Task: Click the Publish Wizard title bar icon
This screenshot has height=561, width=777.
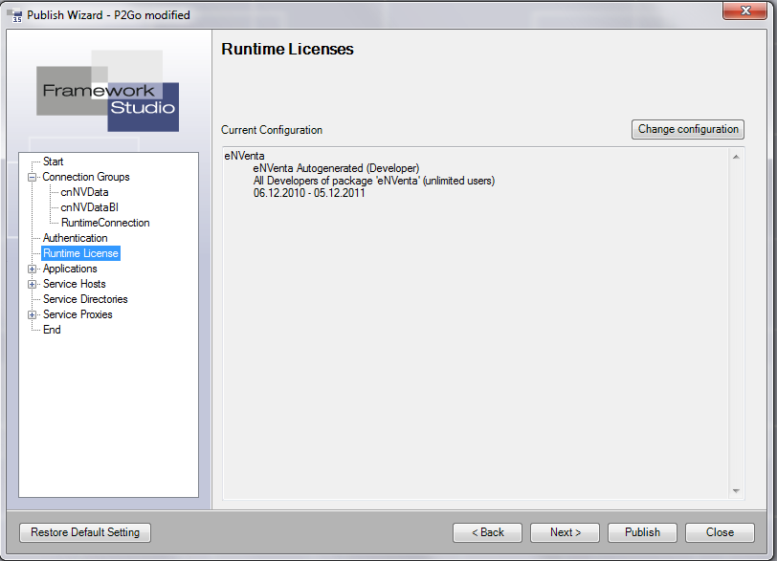Action: tap(15, 15)
